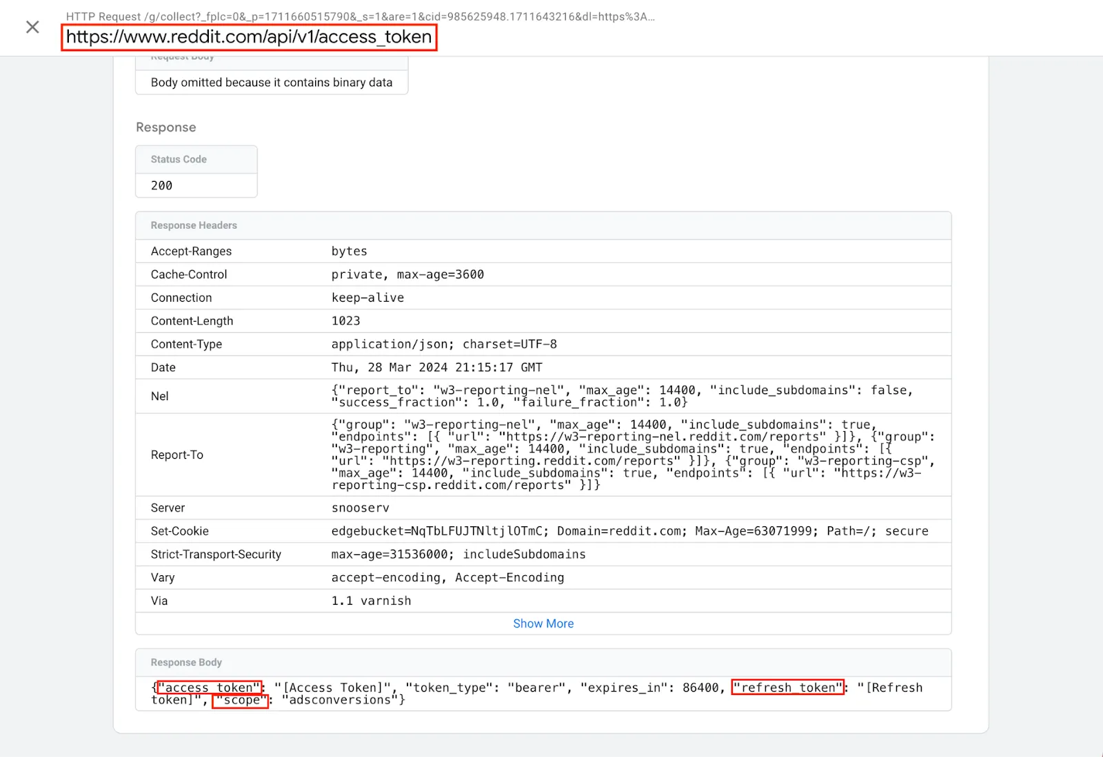Select 'max-age=31536000; includeSubdomains' value

pos(458,554)
